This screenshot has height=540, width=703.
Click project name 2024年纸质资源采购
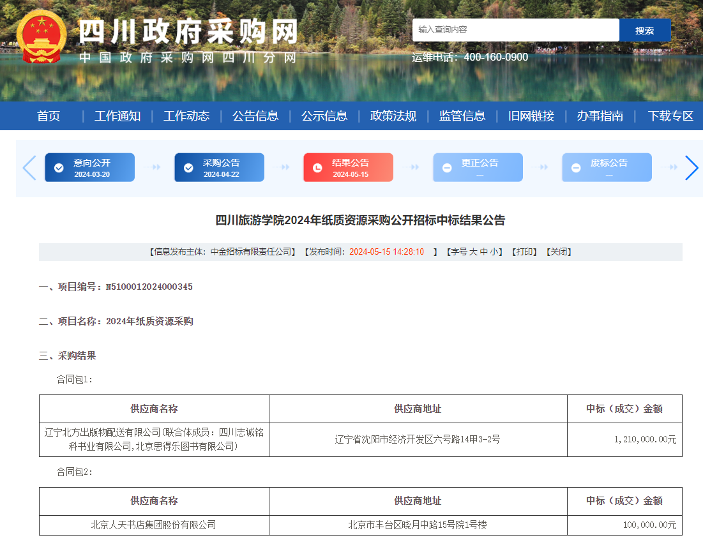[150, 321]
